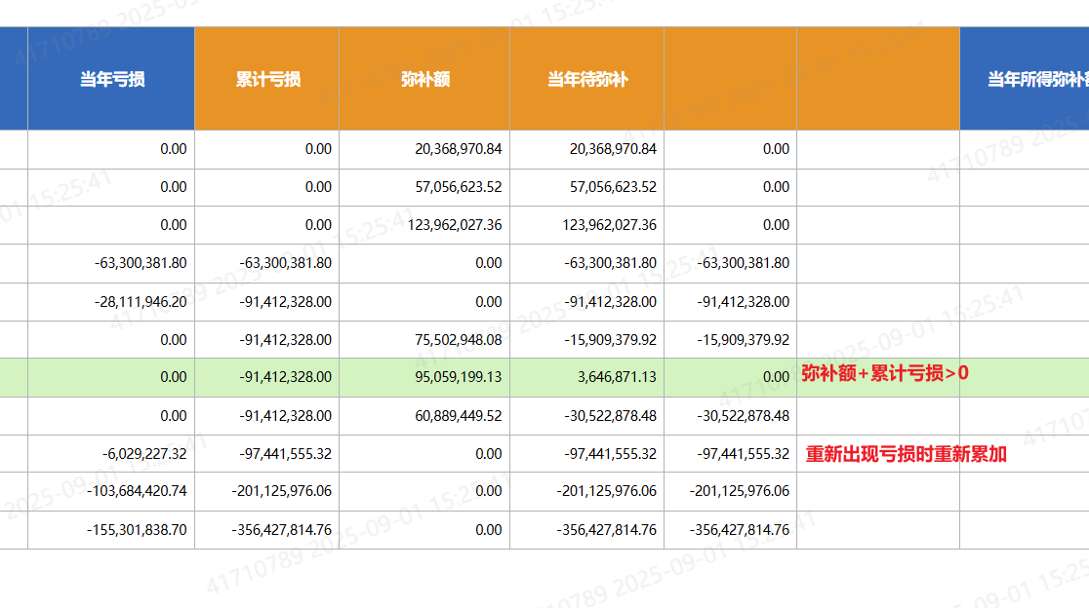The width and height of the screenshot is (1089, 608).
Task: Click the partially visible 当年所得弥补 header
Action: click(x=1036, y=79)
